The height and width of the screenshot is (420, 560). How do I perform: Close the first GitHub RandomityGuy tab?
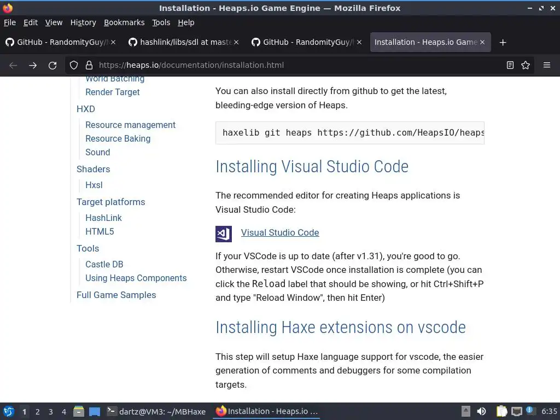(113, 42)
